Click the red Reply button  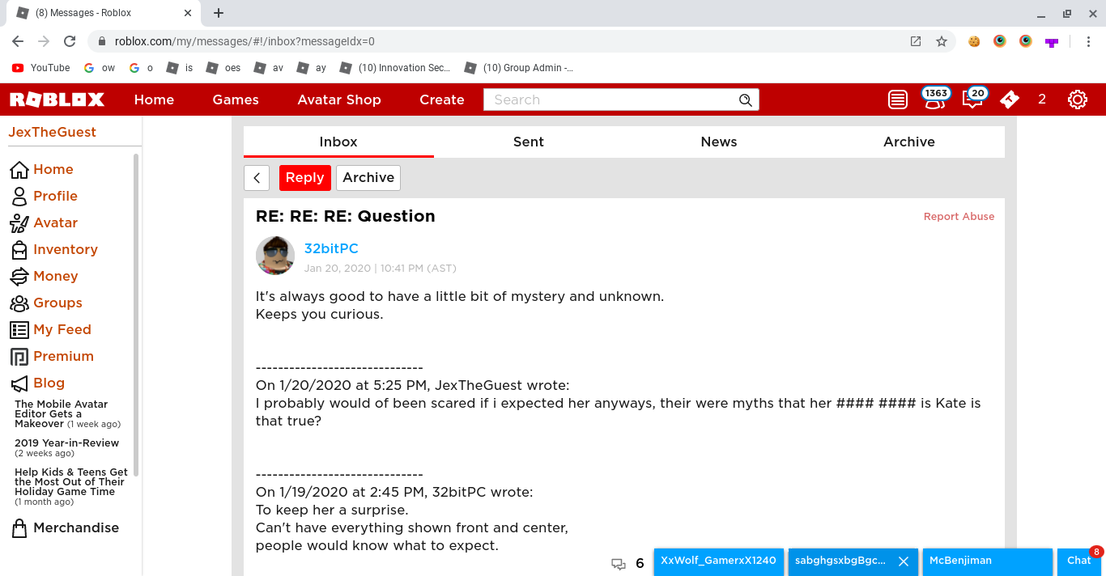tap(305, 178)
